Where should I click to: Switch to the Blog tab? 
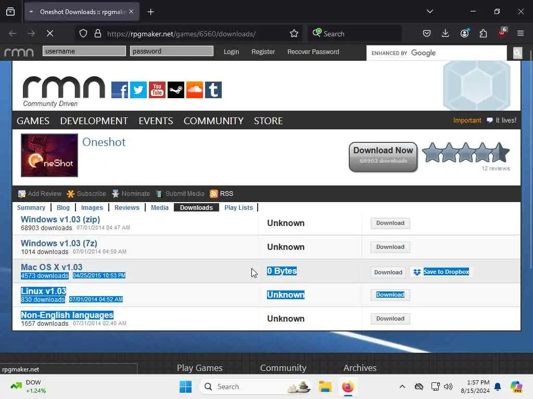pyautogui.click(x=63, y=208)
